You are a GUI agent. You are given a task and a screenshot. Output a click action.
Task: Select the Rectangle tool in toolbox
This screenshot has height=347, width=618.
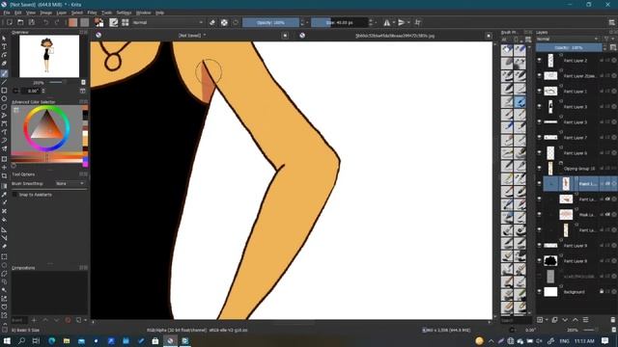click(4, 90)
